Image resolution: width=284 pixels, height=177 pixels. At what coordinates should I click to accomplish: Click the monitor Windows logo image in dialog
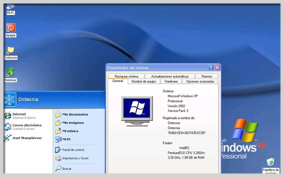pos(137,111)
